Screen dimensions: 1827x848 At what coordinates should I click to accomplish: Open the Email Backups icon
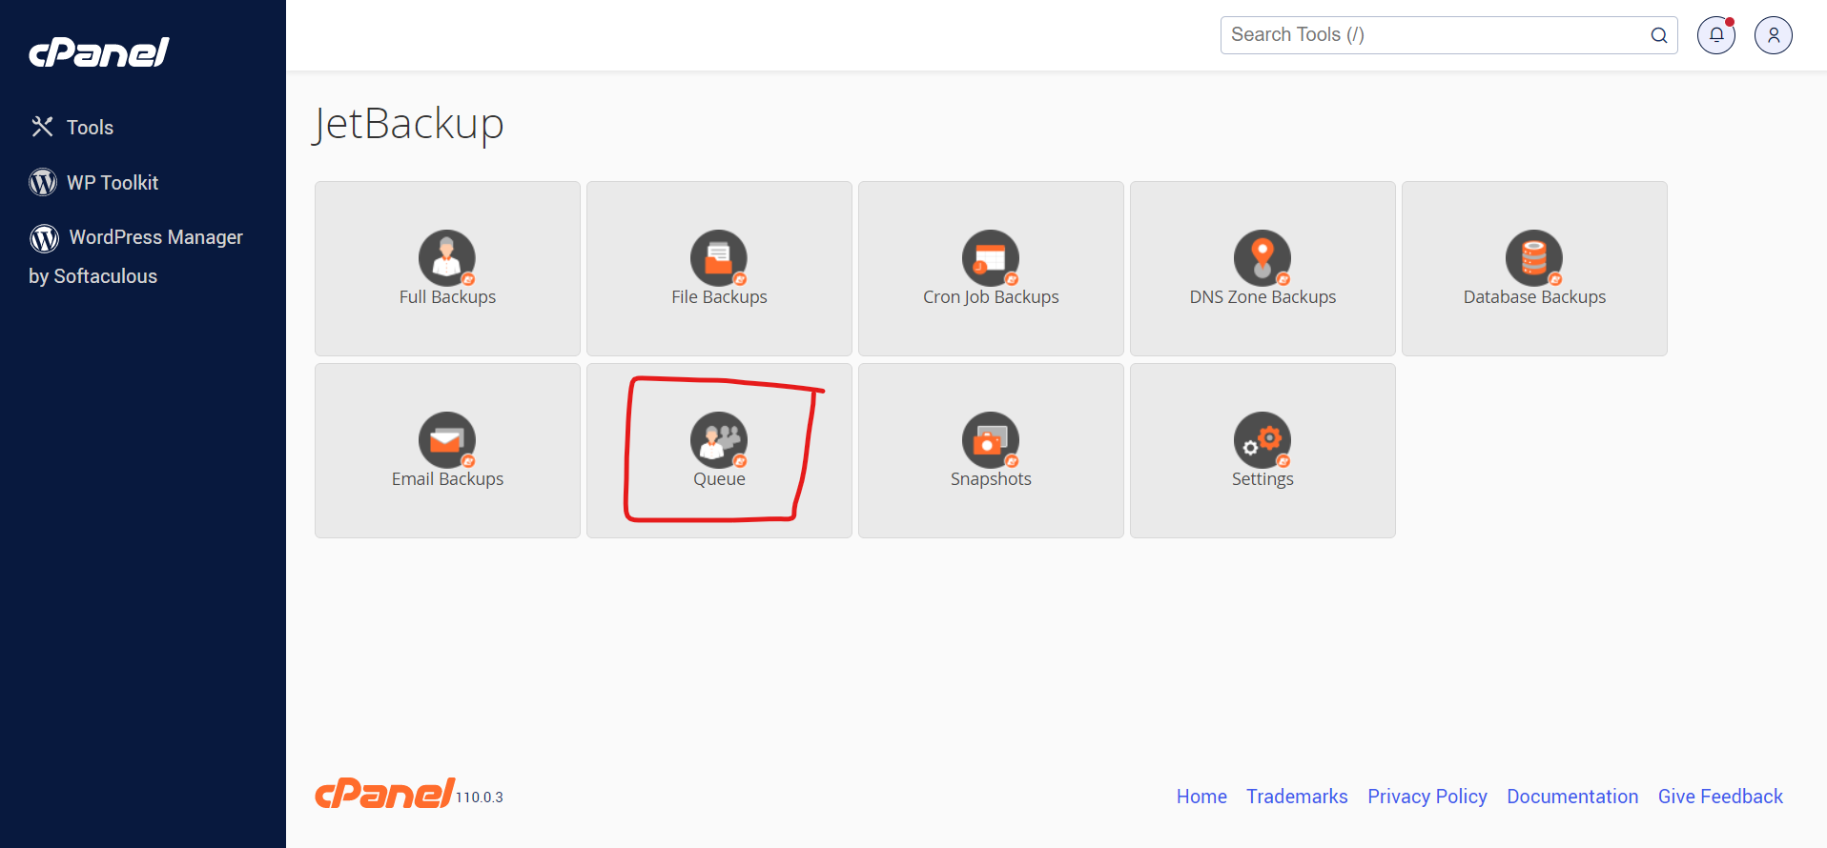coord(447,440)
